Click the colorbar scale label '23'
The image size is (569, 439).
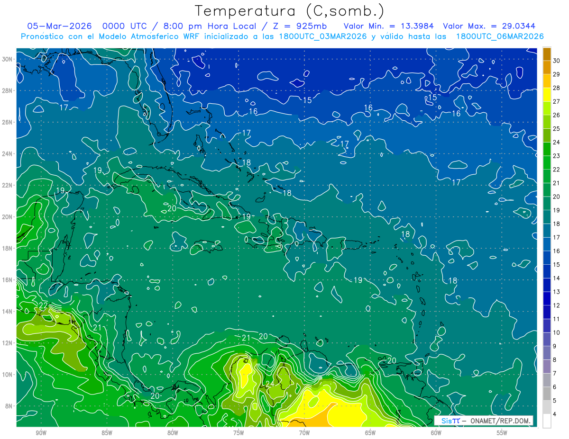pos(557,156)
